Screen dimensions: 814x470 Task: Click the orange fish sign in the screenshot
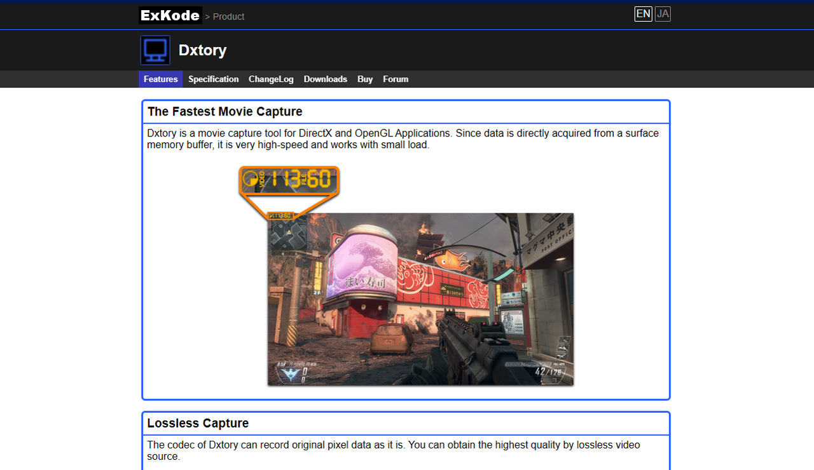[x=455, y=258]
